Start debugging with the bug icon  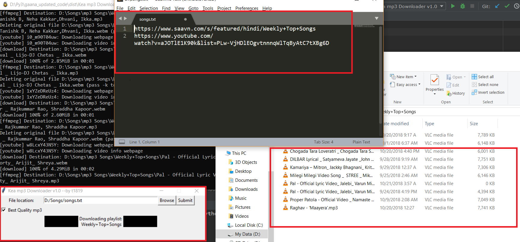pos(463,6)
